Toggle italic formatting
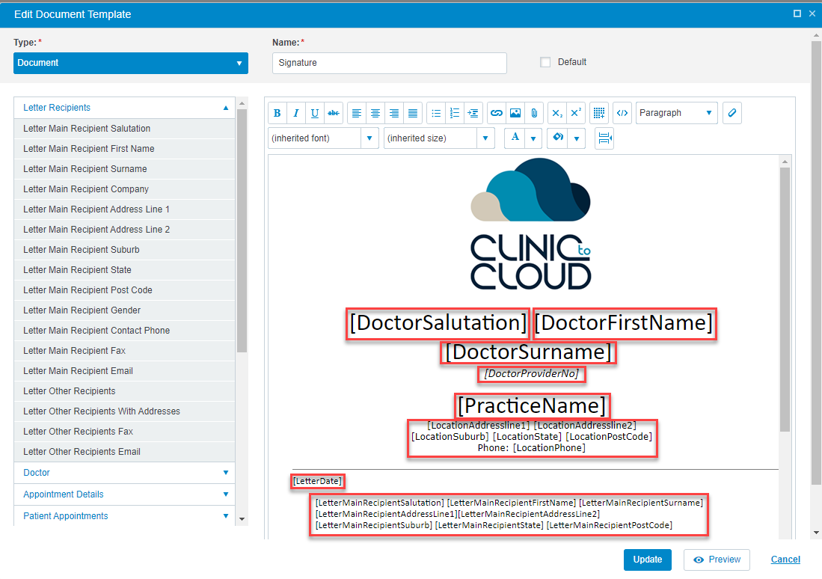 point(295,113)
